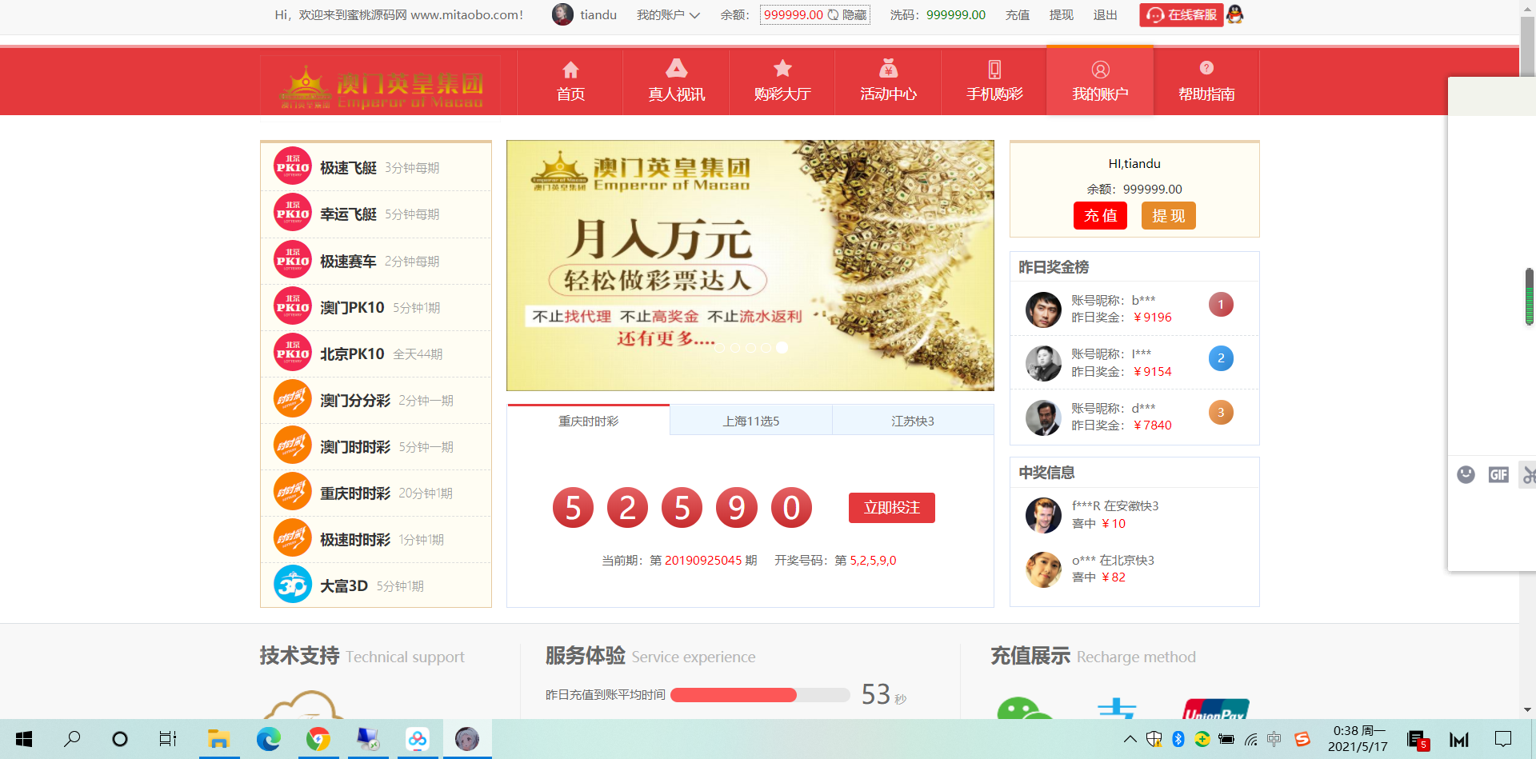Switch to the 上海11选5 tab

click(750, 421)
